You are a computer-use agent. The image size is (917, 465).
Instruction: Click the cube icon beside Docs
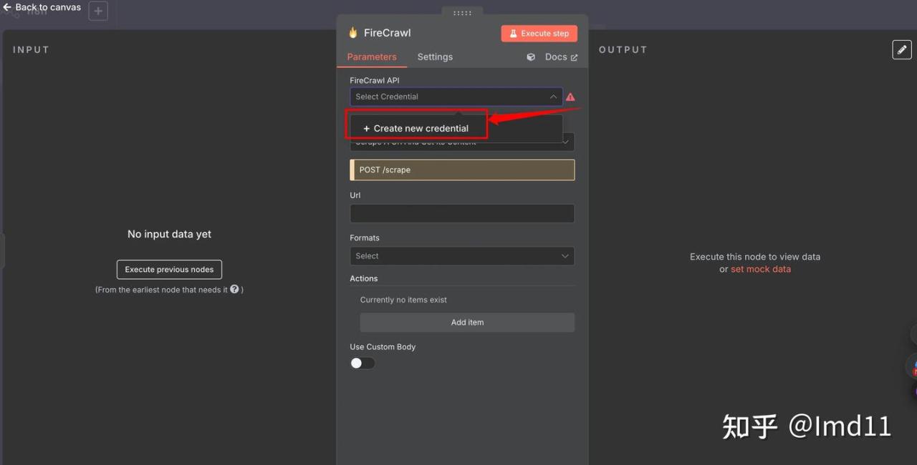coord(531,57)
